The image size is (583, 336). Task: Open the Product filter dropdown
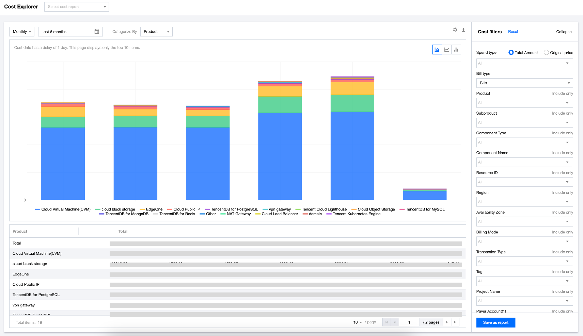pyautogui.click(x=524, y=103)
